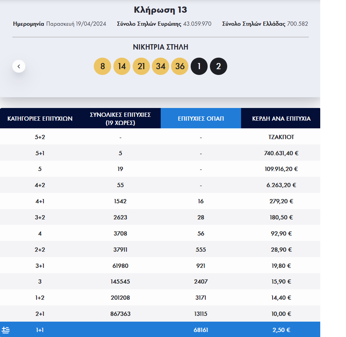Click the Europe columns total 43.059.970
Screen dimensions: 346x337
tap(197, 24)
